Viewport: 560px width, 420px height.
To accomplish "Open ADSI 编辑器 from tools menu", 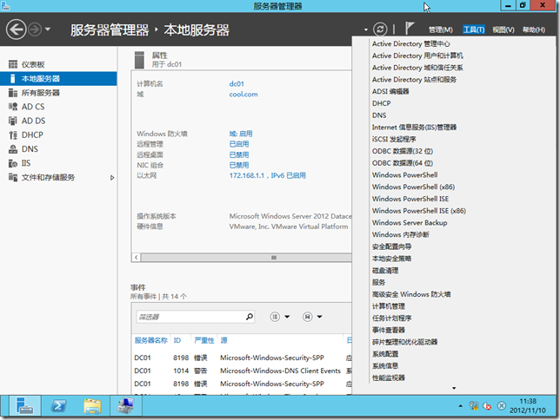I will click(390, 92).
